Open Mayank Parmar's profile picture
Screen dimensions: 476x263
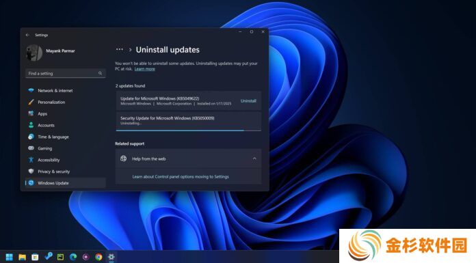coord(34,53)
